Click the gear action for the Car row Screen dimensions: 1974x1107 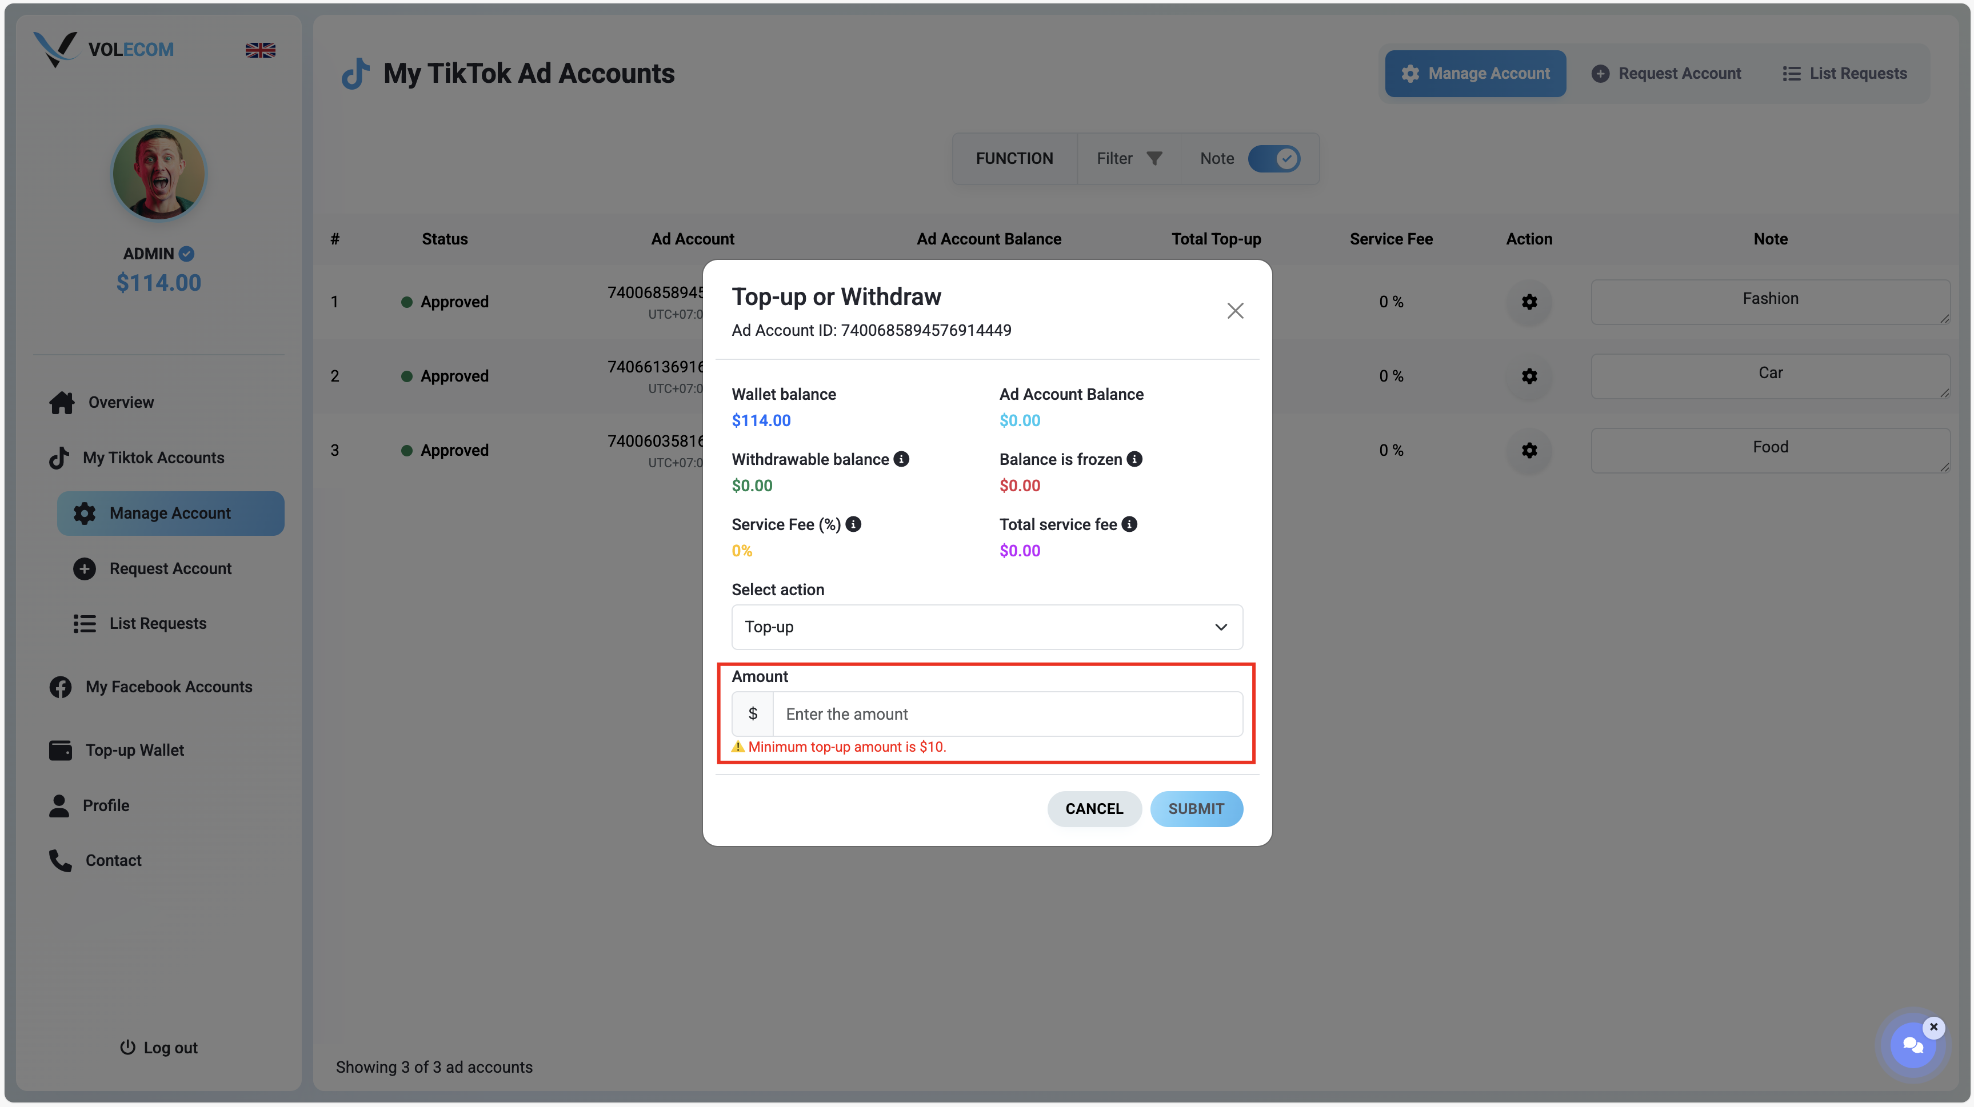(1529, 376)
